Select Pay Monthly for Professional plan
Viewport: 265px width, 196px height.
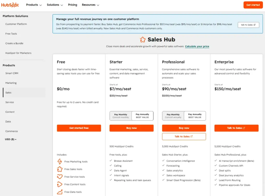point(173,116)
